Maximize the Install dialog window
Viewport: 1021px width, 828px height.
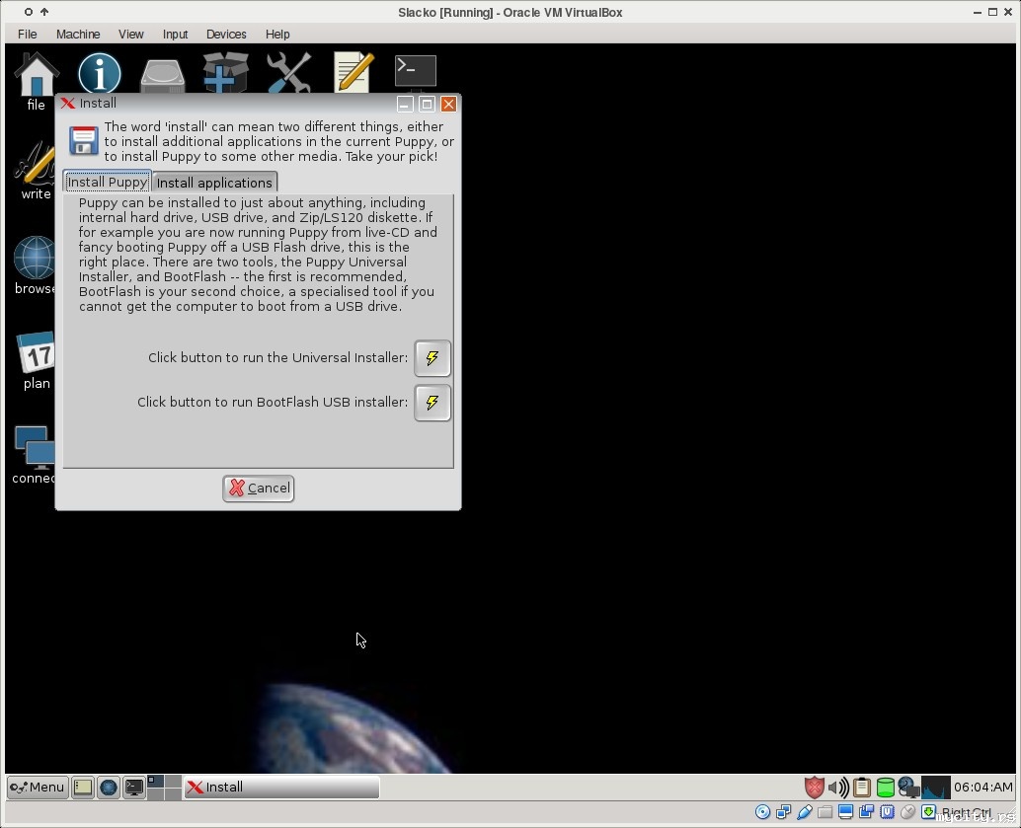pos(427,105)
